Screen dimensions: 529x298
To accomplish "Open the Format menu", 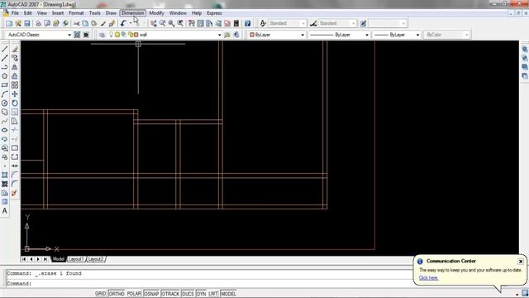I will pyautogui.click(x=76, y=13).
